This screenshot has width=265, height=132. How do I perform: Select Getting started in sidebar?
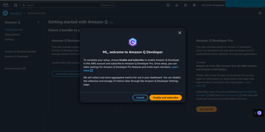click(x=13, y=30)
